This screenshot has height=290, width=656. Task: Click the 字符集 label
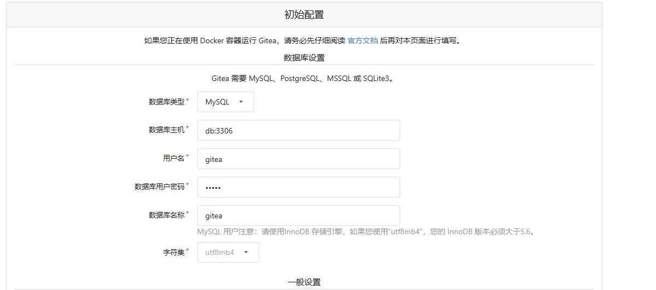(173, 252)
